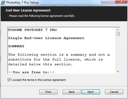Print the license agreement
Screen dimensions: 128x99
click(x=48, y=92)
